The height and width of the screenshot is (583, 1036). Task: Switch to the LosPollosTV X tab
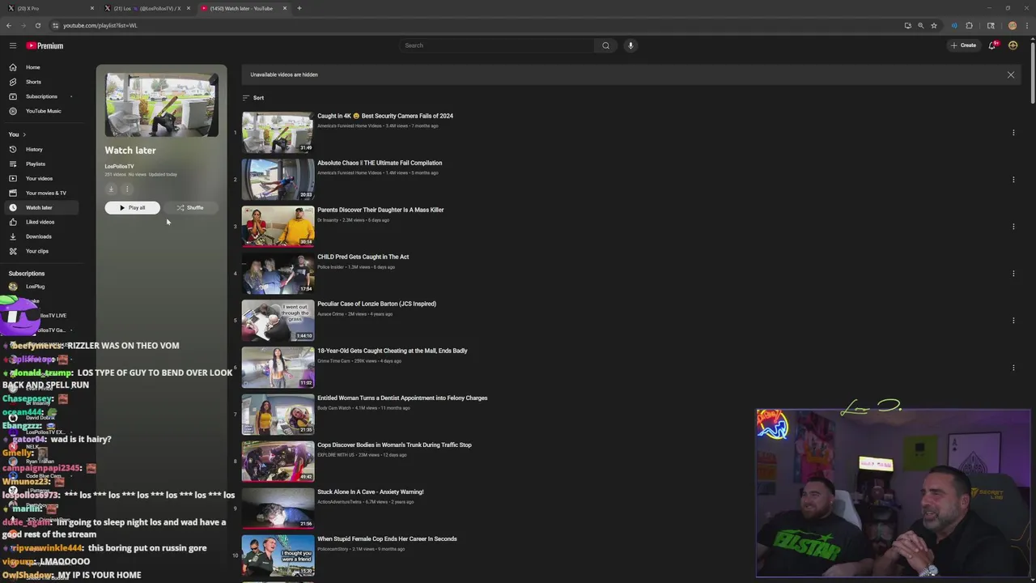point(146,8)
